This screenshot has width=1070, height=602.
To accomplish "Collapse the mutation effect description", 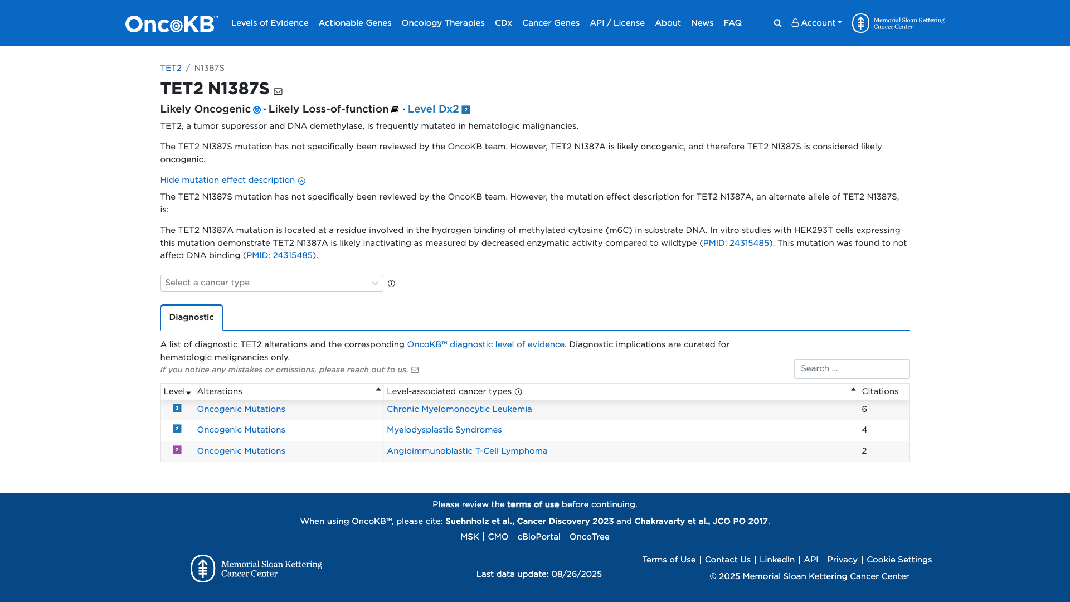I will click(232, 180).
